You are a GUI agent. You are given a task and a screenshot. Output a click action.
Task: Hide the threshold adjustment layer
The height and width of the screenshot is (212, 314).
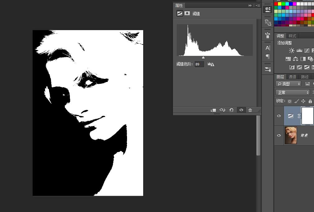279,116
